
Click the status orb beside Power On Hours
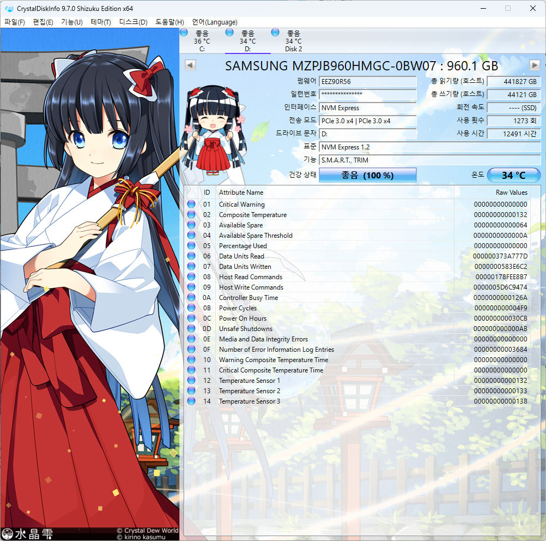click(x=191, y=318)
